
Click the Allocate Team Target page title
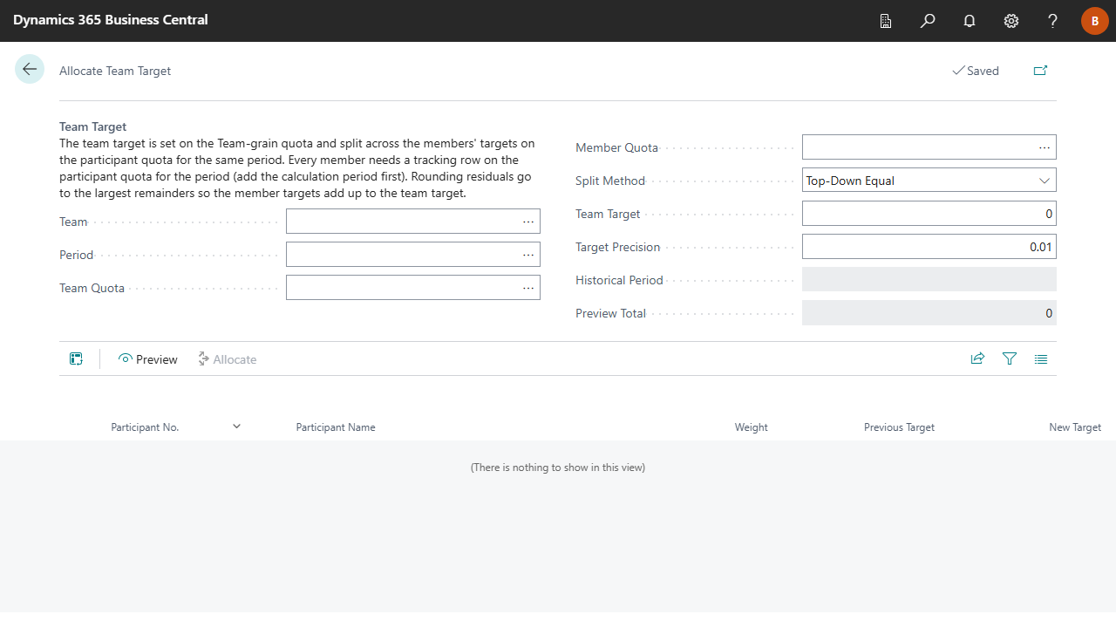(115, 71)
